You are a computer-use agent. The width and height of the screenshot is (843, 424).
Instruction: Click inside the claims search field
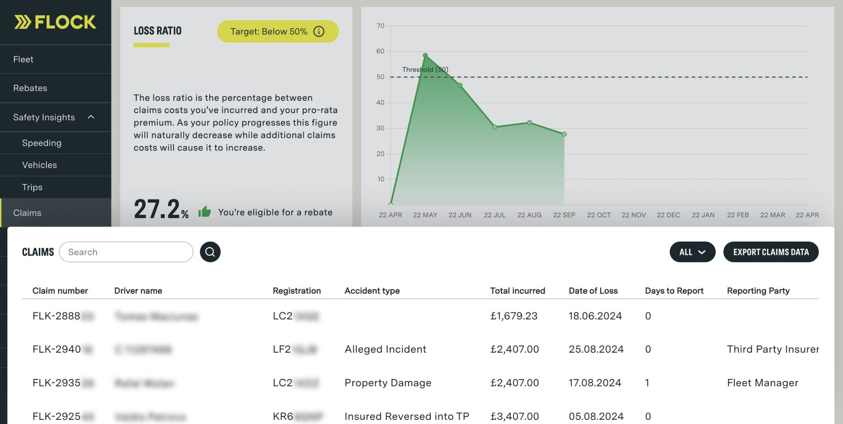tap(126, 252)
